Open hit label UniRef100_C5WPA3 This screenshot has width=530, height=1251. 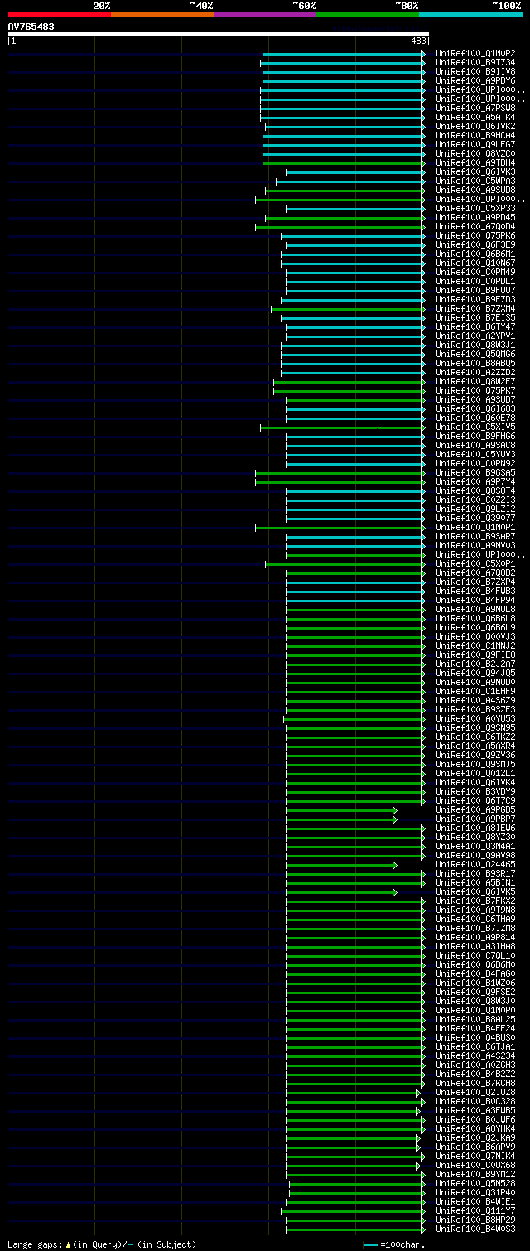coord(475,181)
